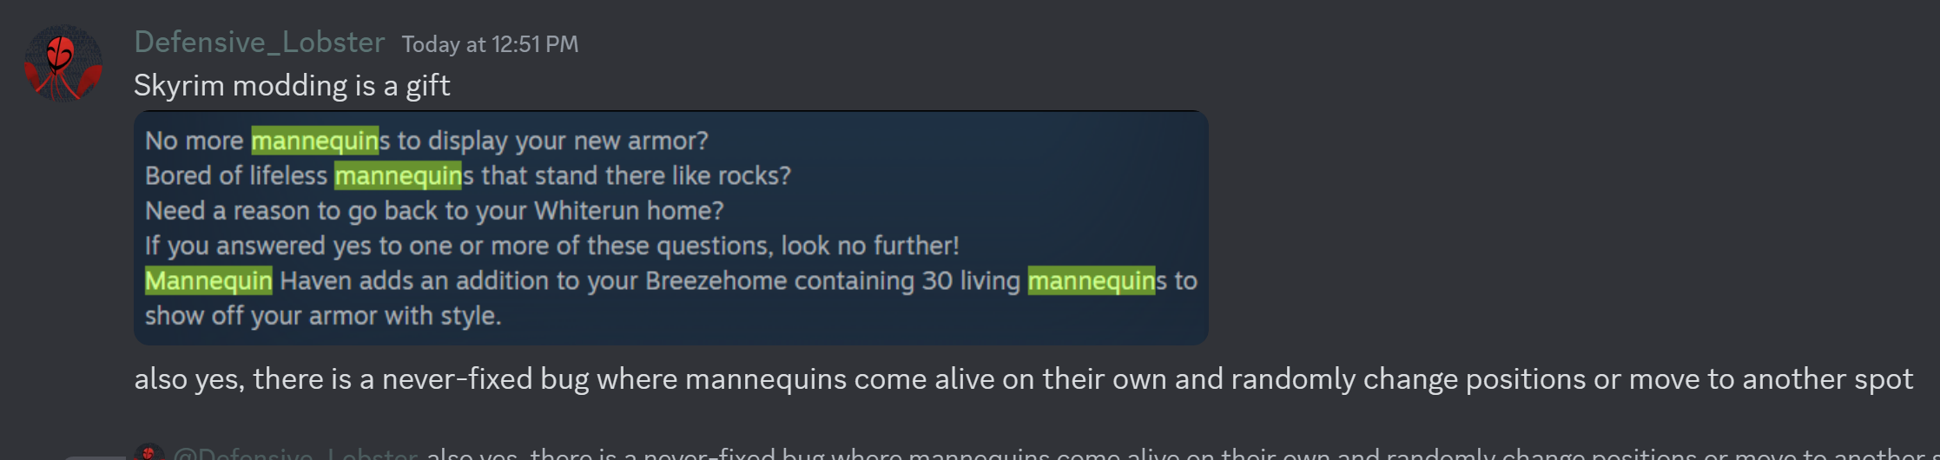
Task: Click the Defensive_Lobster username header
Action: click(259, 43)
